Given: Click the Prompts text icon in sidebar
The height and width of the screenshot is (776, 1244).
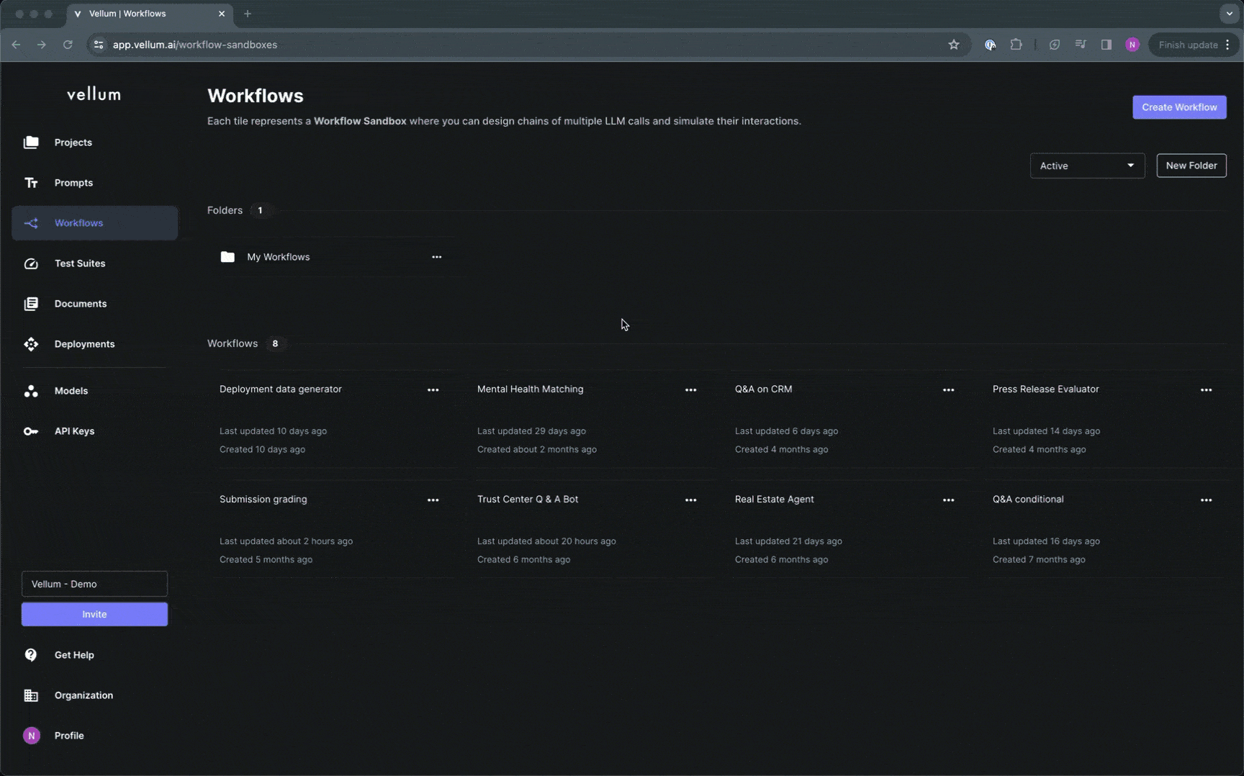Looking at the screenshot, I should coord(31,183).
